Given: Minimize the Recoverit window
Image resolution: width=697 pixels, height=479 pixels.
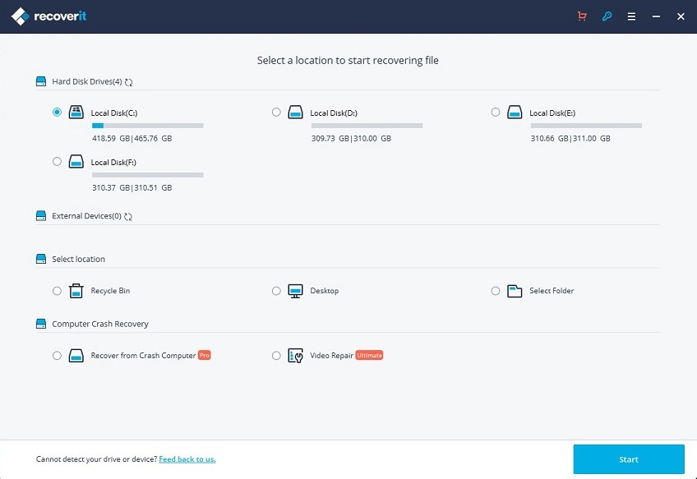Looking at the screenshot, I should (656, 16).
